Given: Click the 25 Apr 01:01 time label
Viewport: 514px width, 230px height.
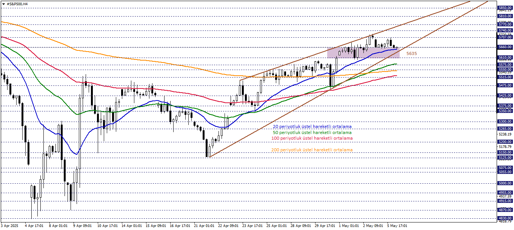Looking at the screenshot, I should [276, 226].
